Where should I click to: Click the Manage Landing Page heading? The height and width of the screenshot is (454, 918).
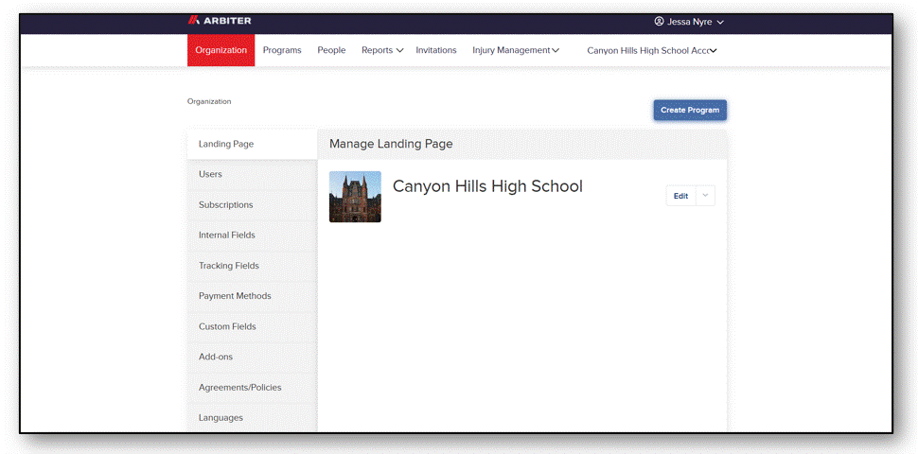[x=391, y=144]
